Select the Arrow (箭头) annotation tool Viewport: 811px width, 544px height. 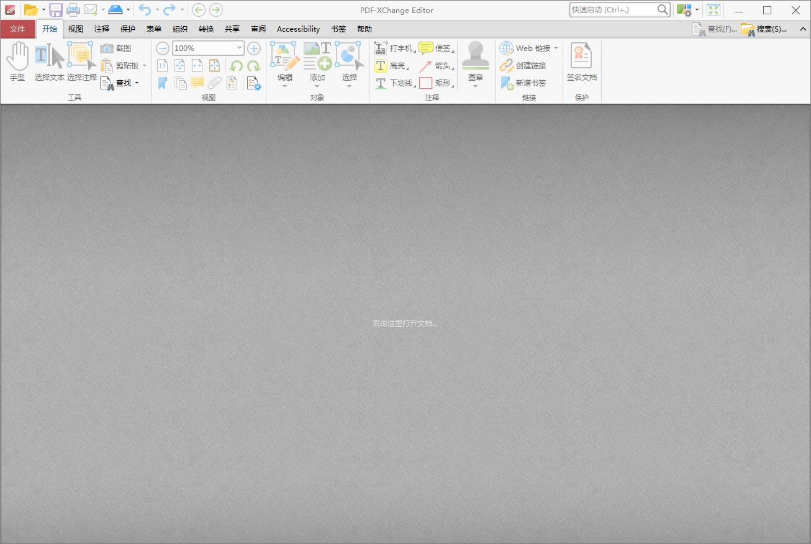tap(437, 66)
